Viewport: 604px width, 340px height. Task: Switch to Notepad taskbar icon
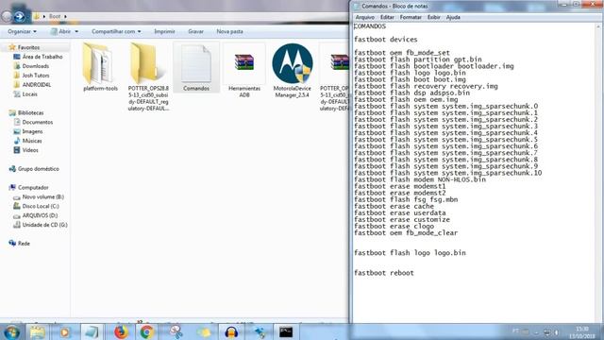[x=92, y=332]
